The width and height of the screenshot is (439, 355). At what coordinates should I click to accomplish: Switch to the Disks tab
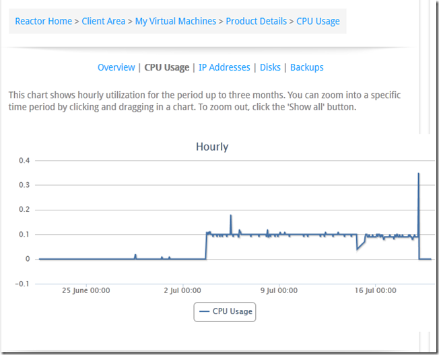[270, 67]
